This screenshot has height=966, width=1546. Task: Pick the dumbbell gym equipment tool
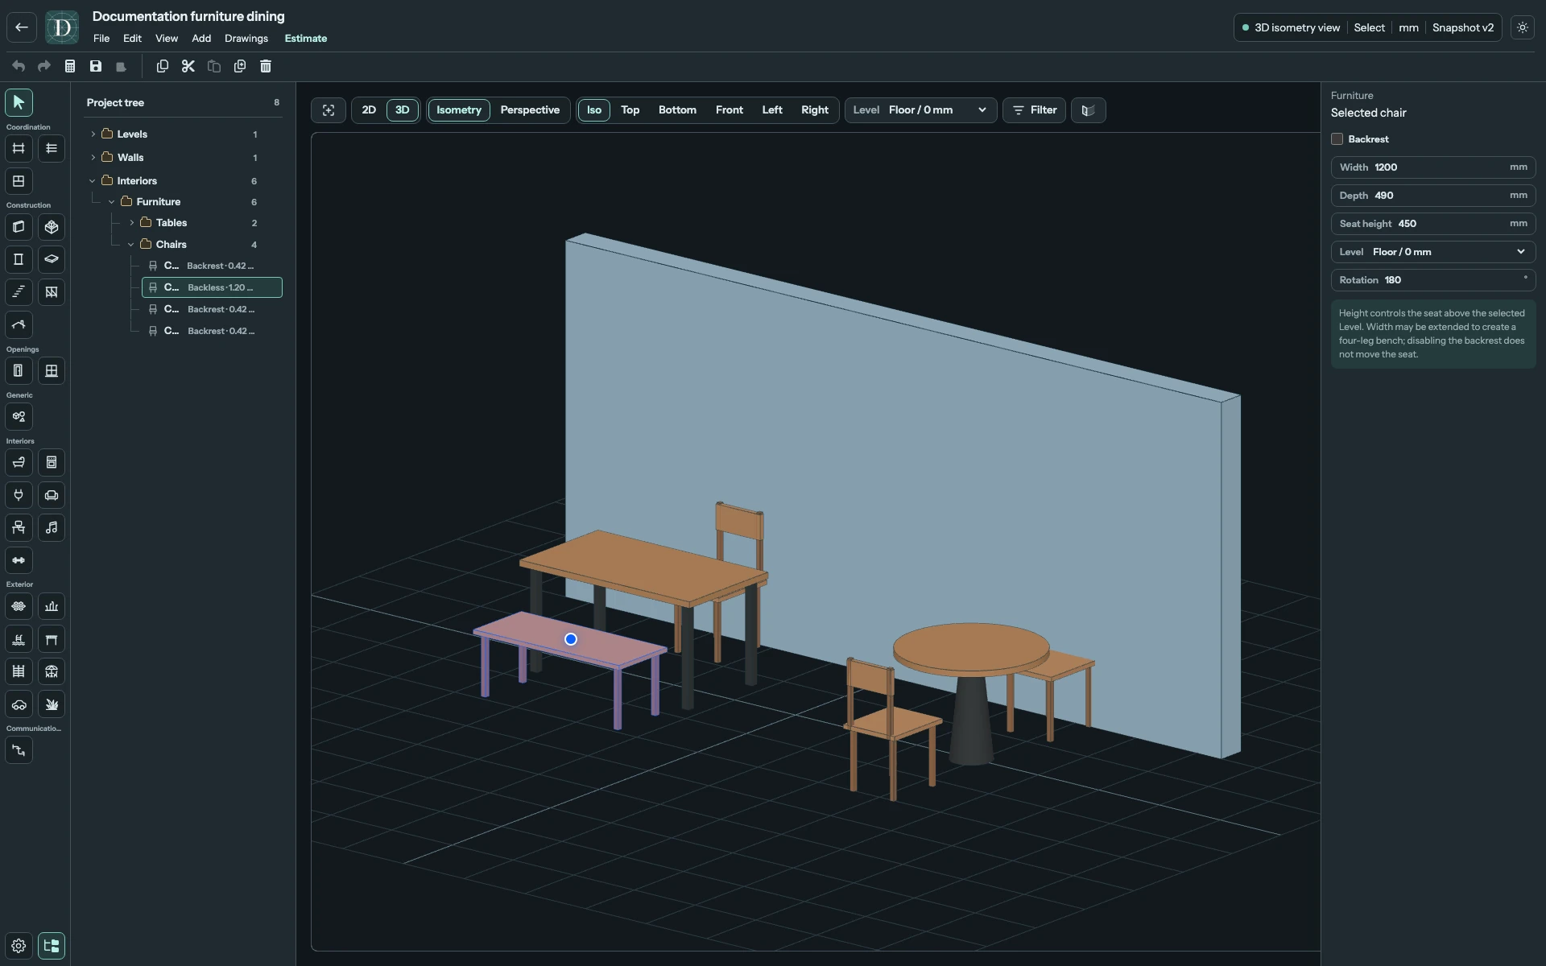(19, 560)
